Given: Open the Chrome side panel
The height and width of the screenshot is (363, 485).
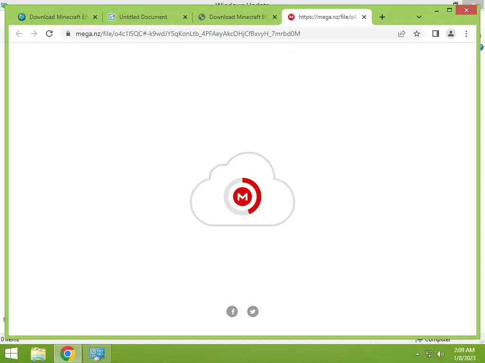Looking at the screenshot, I should [436, 34].
